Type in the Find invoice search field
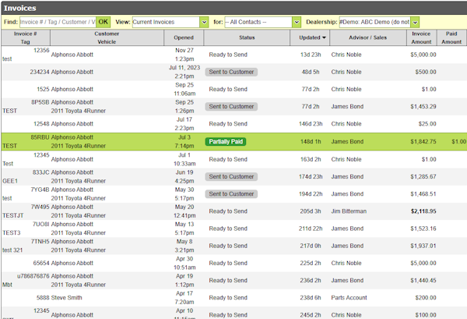 coord(58,23)
